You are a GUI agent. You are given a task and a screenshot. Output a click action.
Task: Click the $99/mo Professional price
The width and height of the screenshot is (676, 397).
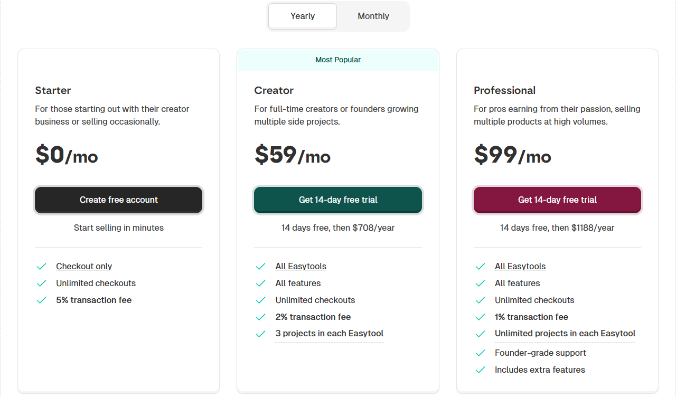[x=512, y=155]
